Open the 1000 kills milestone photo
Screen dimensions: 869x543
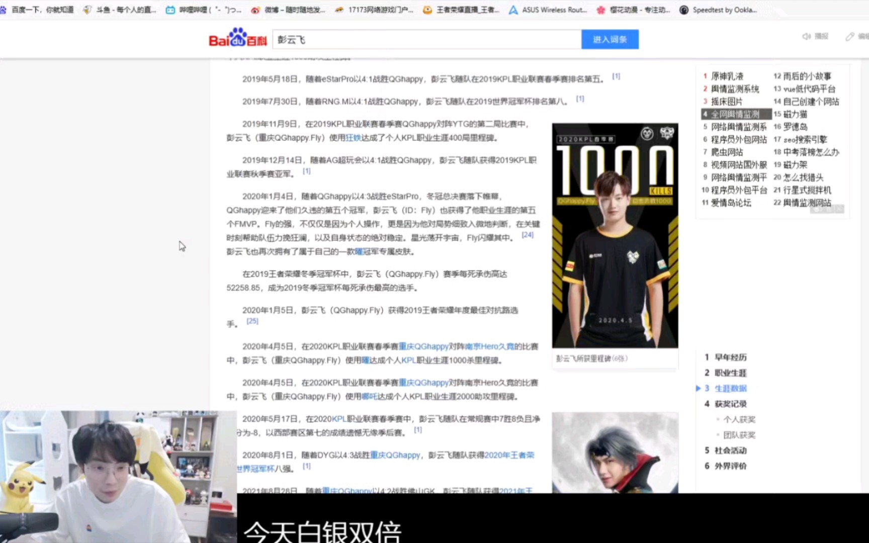pos(615,235)
